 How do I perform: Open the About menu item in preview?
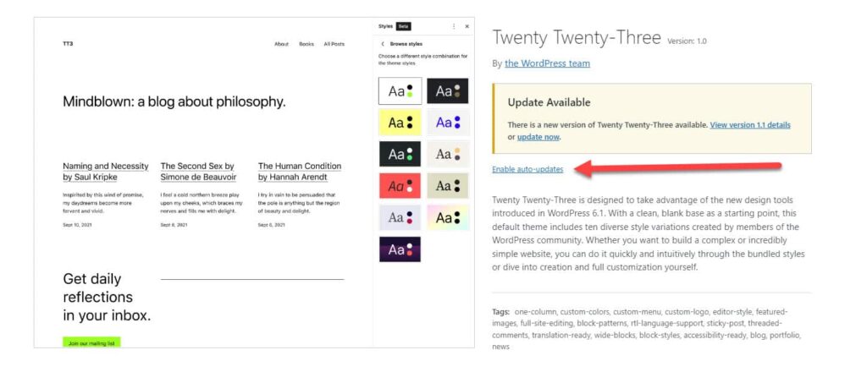[281, 44]
